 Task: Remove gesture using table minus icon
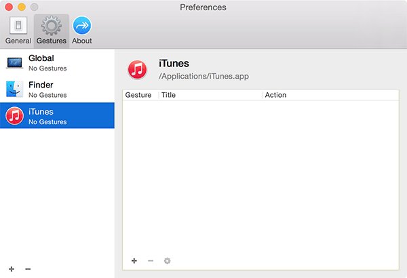point(151,260)
